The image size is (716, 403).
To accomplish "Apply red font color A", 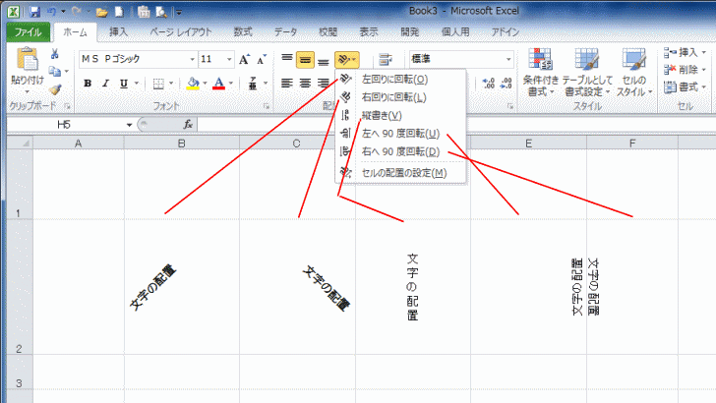I will coord(218,84).
